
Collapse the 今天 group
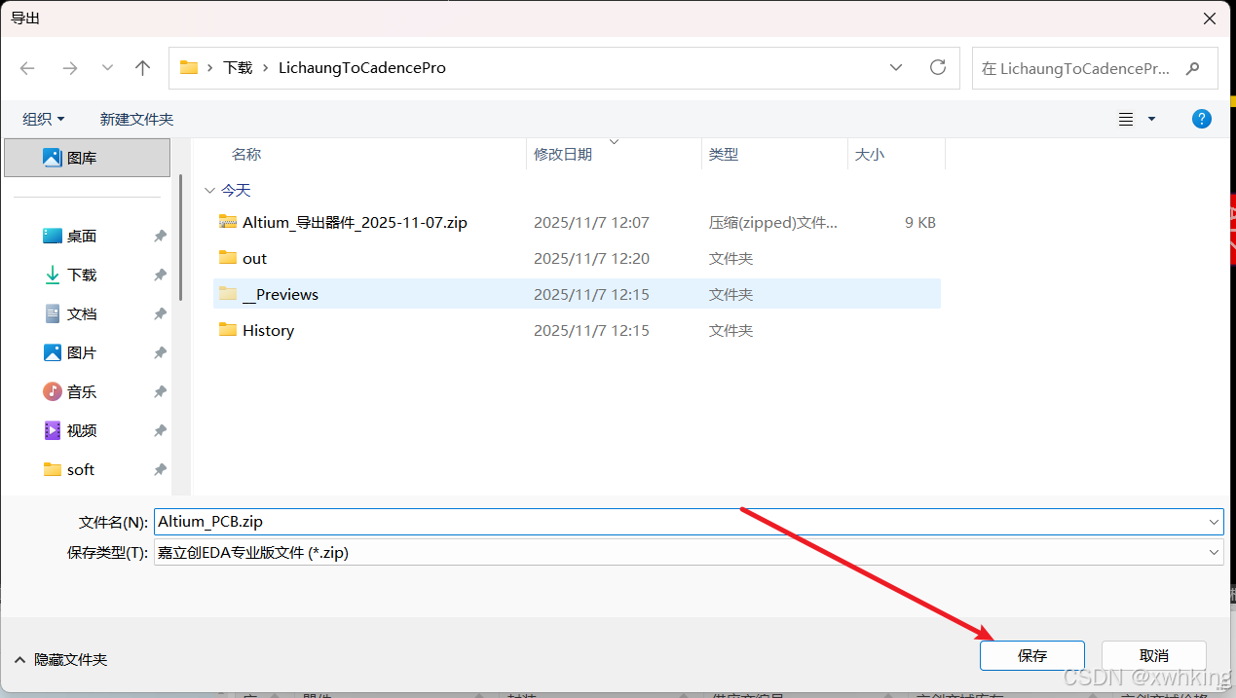click(x=209, y=191)
